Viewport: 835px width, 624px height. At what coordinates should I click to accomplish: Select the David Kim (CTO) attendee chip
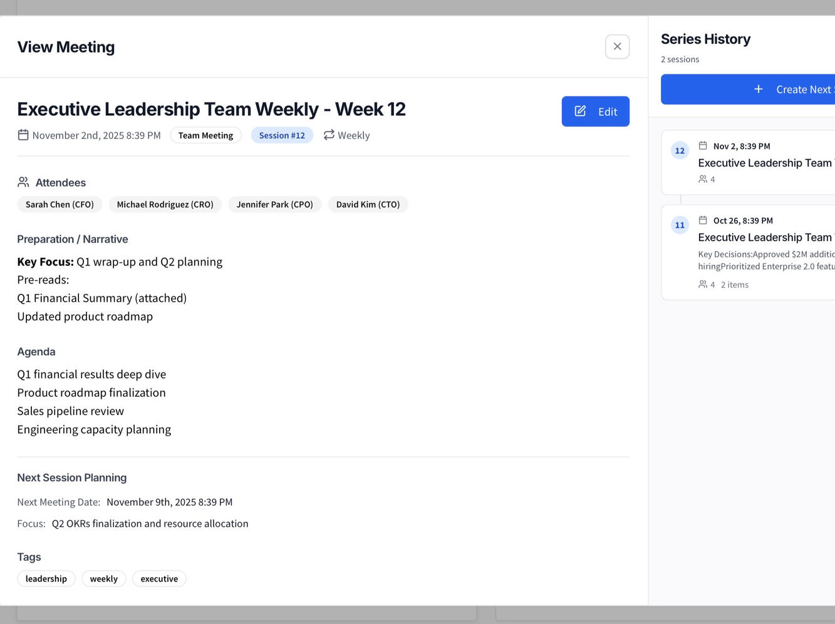(x=368, y=205)
